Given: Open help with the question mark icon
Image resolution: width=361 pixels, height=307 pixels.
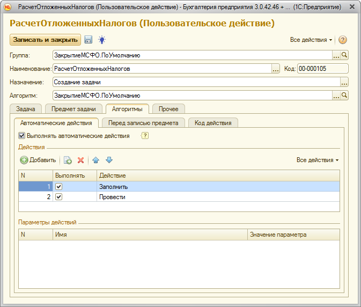Looking at the screenshot, I should click(x=343, y=40).
